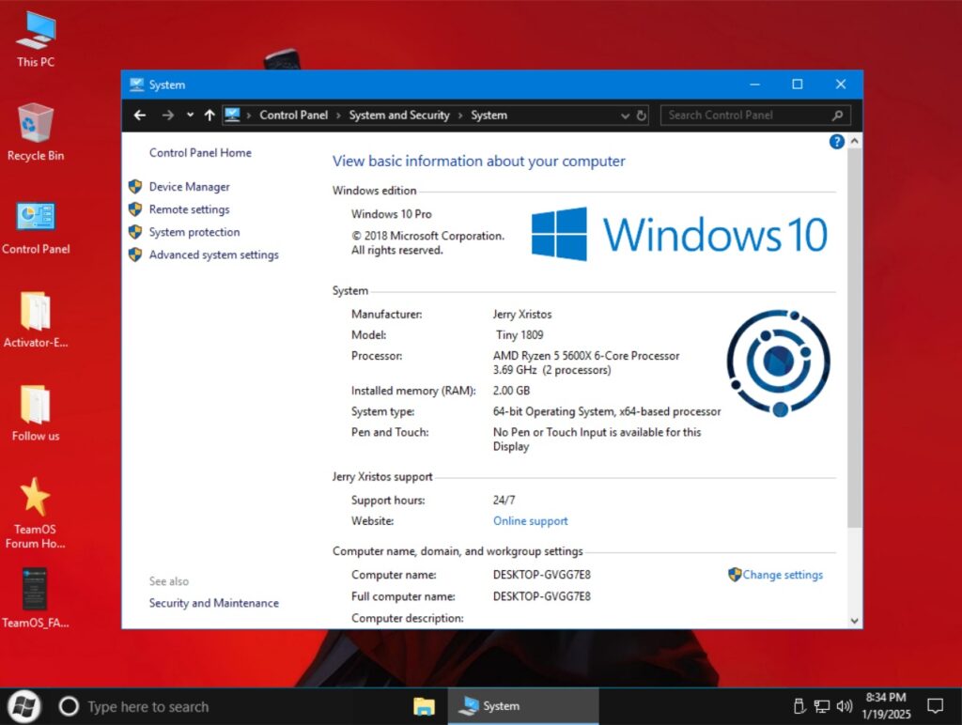Click the Refresh button in address bar
This screenshot has height=725, width=962.
click(642, 116)
